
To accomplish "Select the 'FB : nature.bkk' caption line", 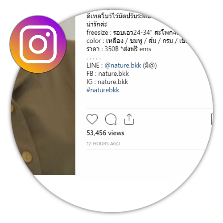I will pos(107,74).
